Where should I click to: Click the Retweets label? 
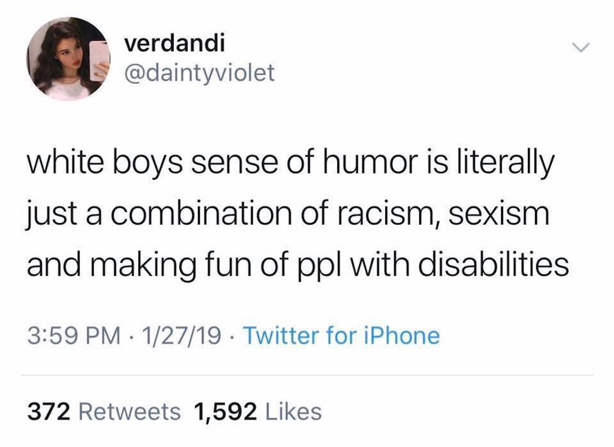pyautogui.click(x=130, y=412)
